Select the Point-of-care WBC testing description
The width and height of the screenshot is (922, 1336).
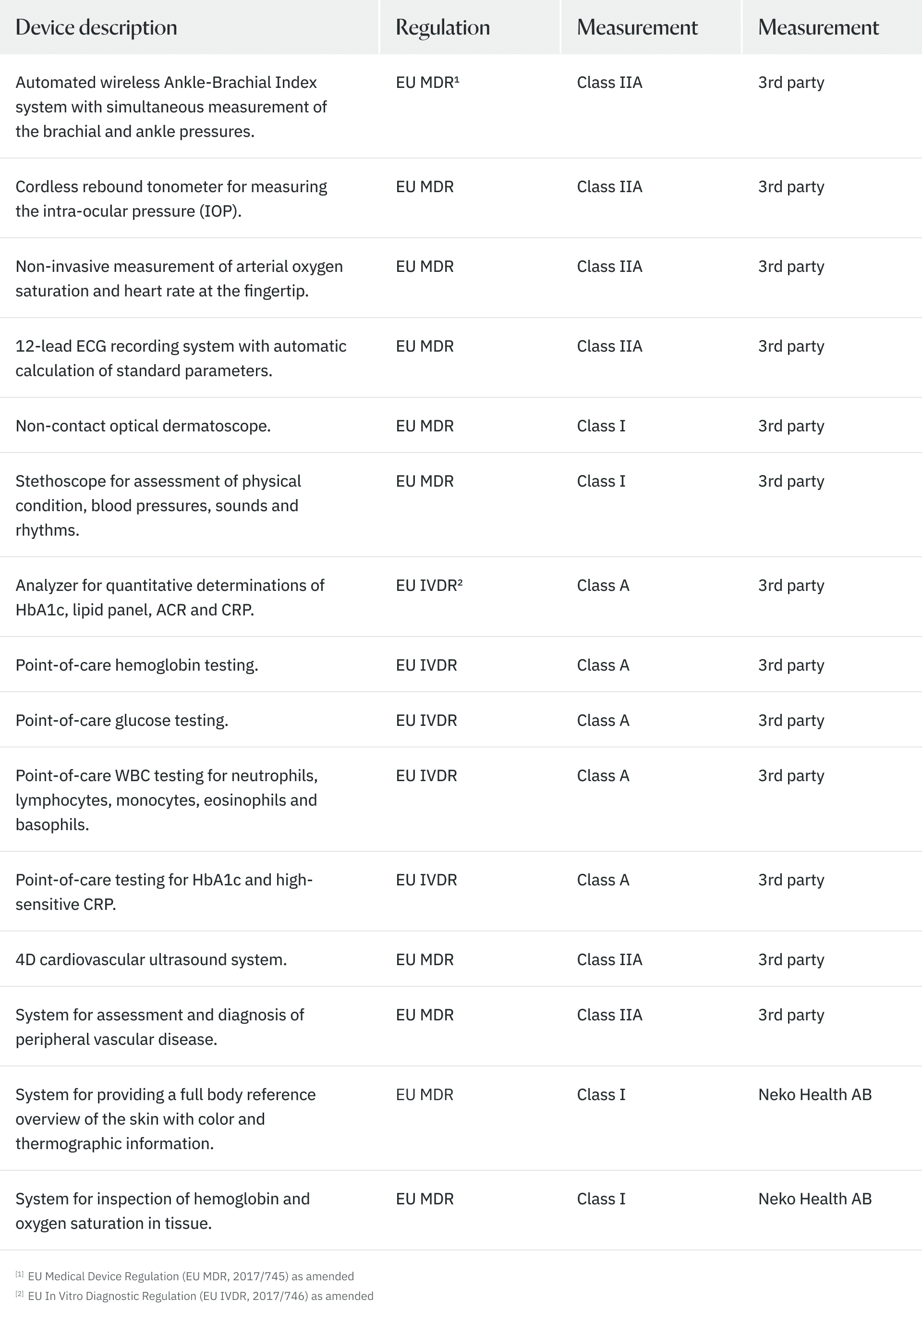coord(166,800)
